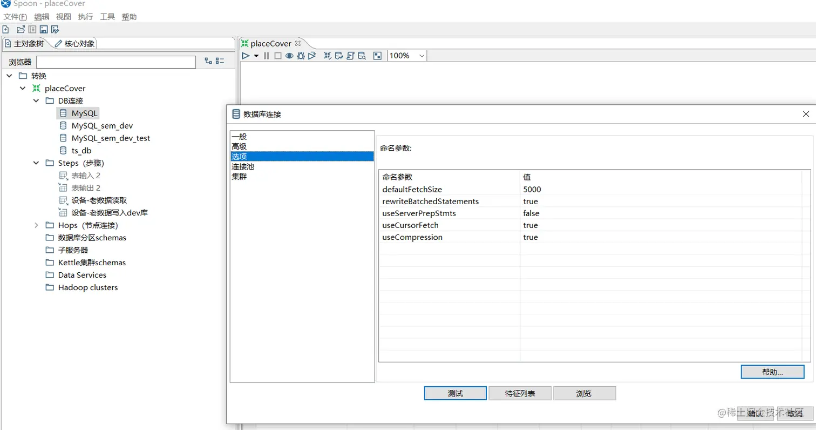816x430 pixels.
Task: Click the New file toolbar icon
Action: point(6,29)
